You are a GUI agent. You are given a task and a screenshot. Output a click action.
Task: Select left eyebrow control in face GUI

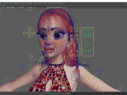(x=85, y=30)
